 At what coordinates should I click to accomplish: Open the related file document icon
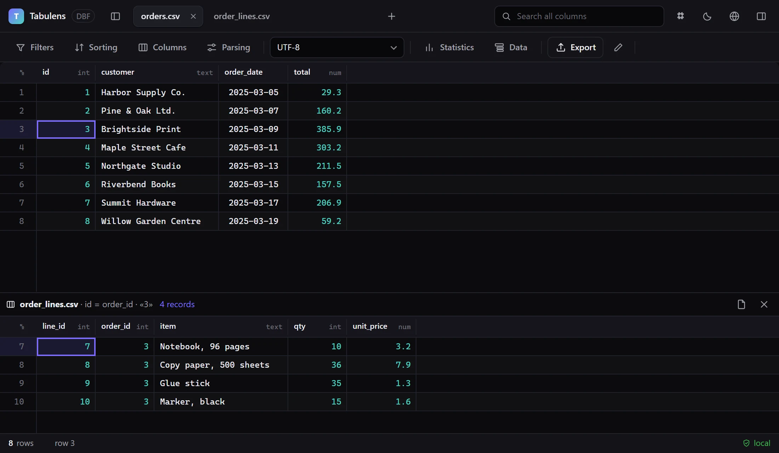(741, 304)
